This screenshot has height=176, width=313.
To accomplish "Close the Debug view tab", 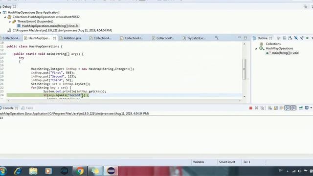I will click(15, 6).
